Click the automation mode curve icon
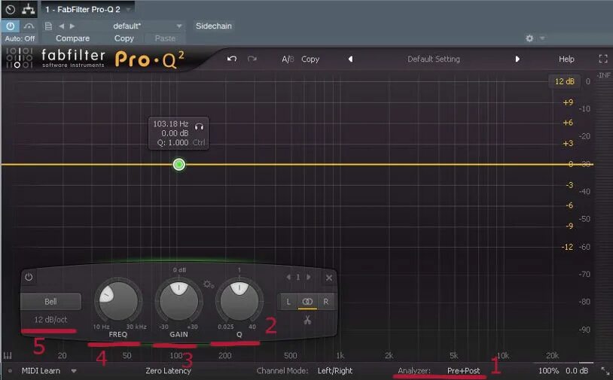The image size is (613, 380). [x=29, y=26]
